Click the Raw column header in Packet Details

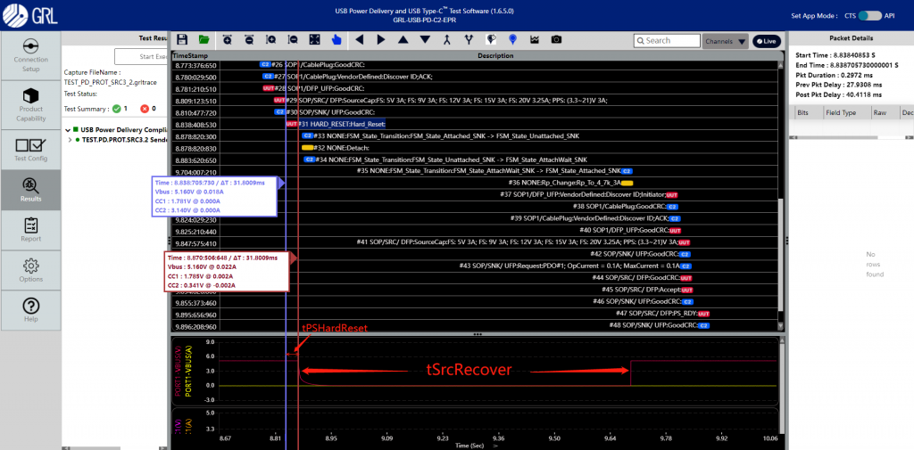coord(880,113)
